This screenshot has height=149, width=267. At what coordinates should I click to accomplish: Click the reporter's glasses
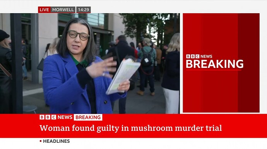[x=78, y=35]
